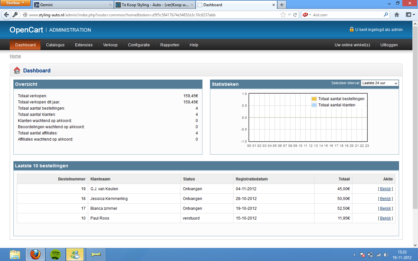The width and height of the screenshot is (418, 261).
Task: Click Bekijk for order 19
Action: point(385,189)
